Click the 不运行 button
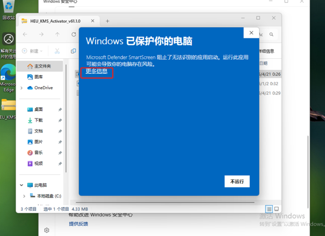325x236 pixels. point(237,181)
